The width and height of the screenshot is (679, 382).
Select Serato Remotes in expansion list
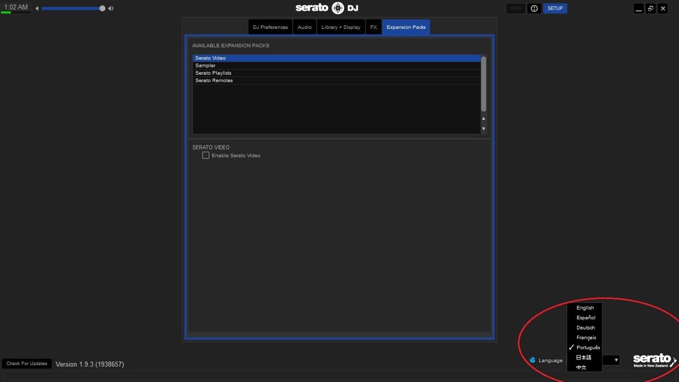pos(337,80)
